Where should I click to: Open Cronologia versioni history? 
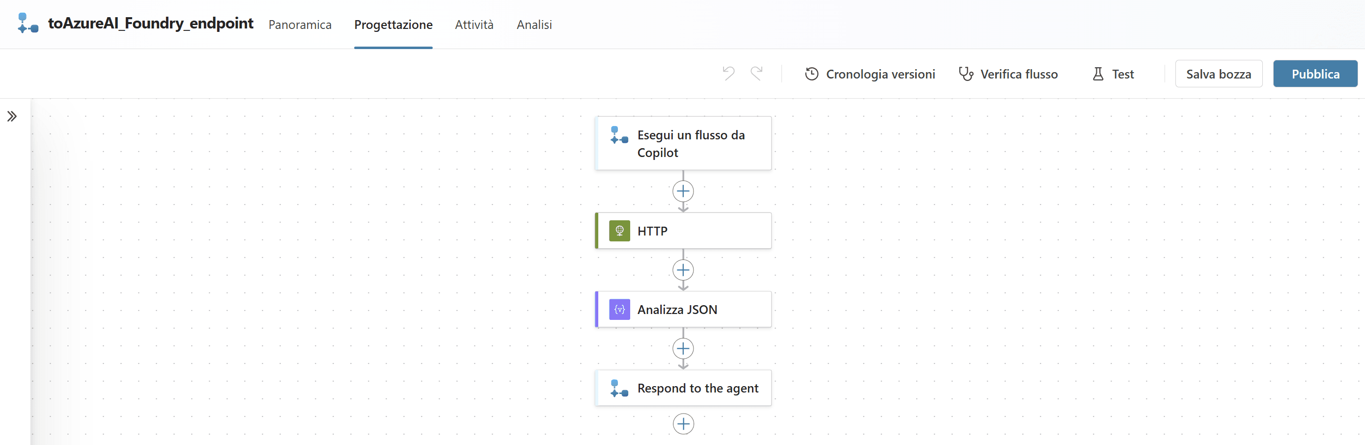click(870, 74)
